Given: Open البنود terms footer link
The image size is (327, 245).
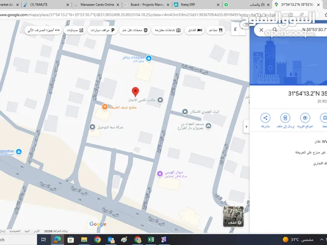Looking at the screenshot, I should point(27,231).
